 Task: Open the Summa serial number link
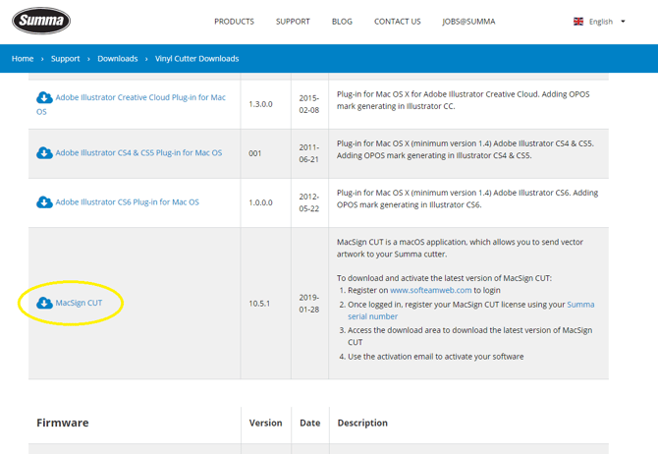470,311
